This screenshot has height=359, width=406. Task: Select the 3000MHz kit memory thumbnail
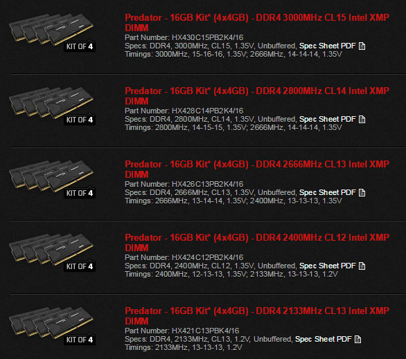52,33
